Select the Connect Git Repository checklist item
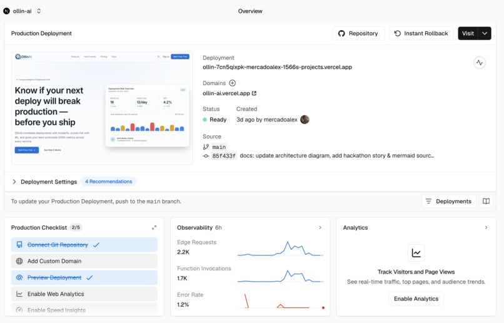The image size is (504, 323). [x=84, y=245]
